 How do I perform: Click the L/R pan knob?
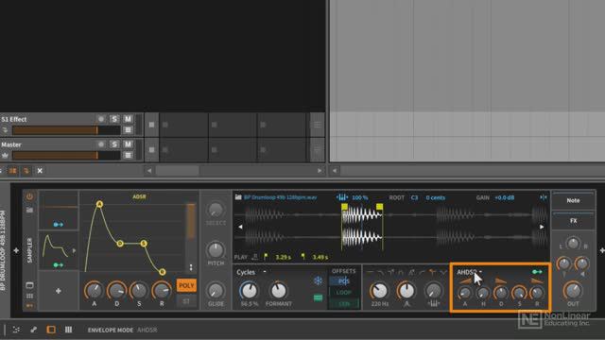tap(573, 244)
